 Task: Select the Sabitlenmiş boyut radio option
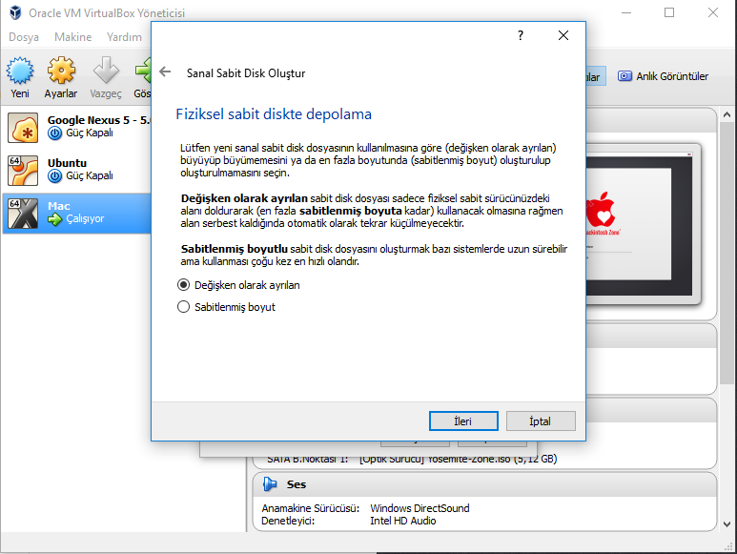tap(183, 307)
